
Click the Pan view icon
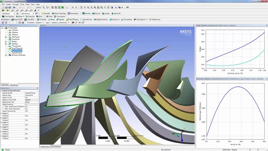[x=85, y=8]
